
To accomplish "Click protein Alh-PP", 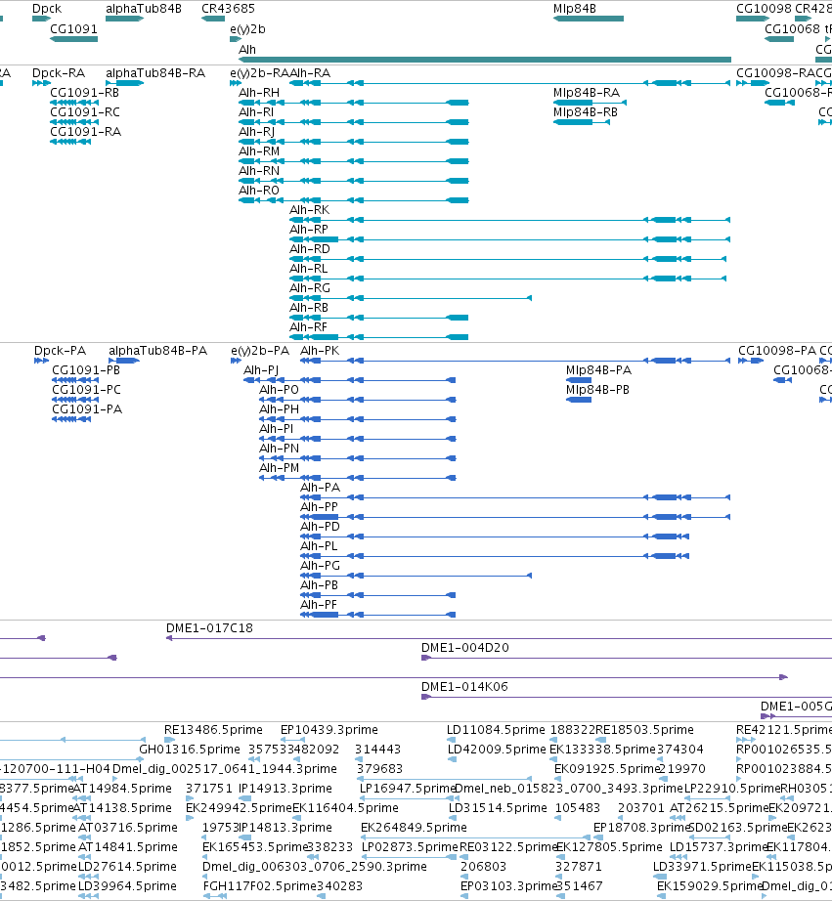I will [515, 517].
